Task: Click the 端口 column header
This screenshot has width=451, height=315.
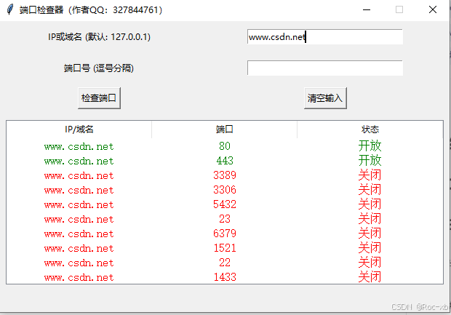Action: [x=224, y=129]
